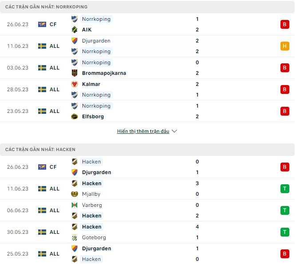Click the red B badge for Norrkoping vs AIK
Viewport: 296px width, 264px height.
(284, 24)
